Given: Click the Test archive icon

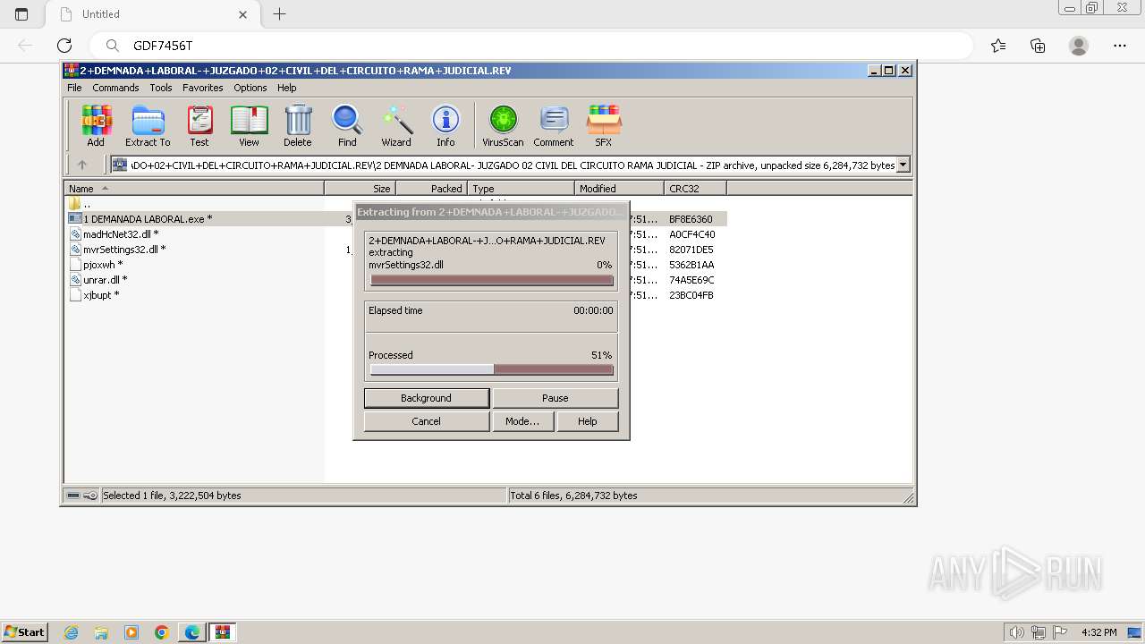Looking at the screenshot, I should pyautogui.click(x=199, y=125).
